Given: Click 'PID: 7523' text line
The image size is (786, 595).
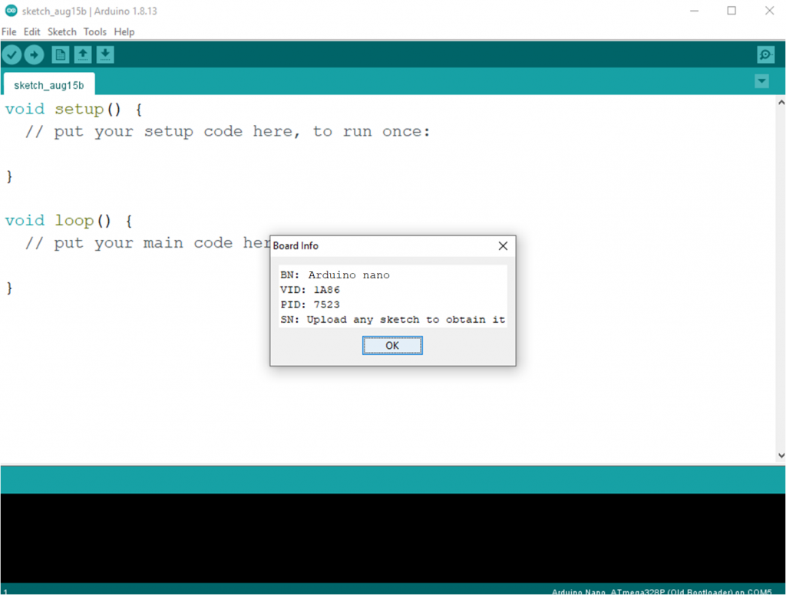Looking at the screenshot, I should (310, 304).
